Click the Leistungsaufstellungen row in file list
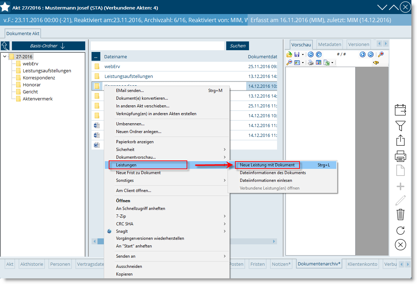The width and height of the screenshot is (417, 284). (x=184, y=77)
